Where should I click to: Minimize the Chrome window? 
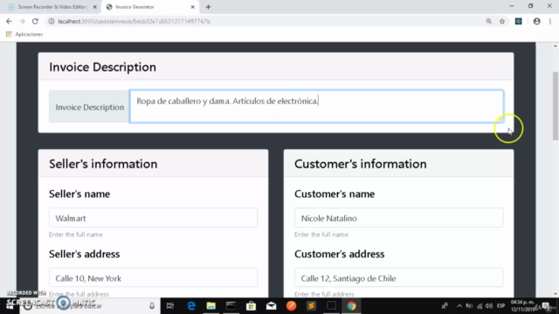click(512, 6)
